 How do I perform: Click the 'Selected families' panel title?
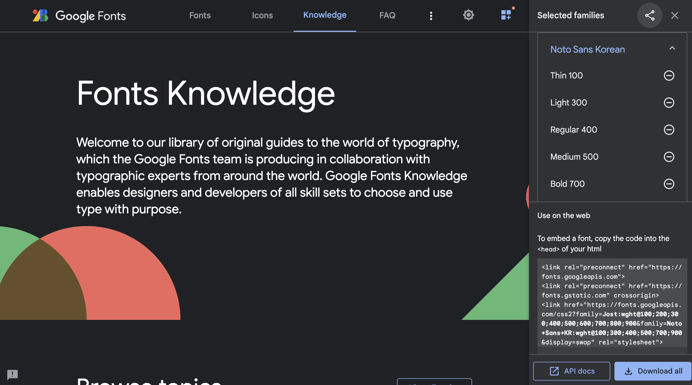571,15
